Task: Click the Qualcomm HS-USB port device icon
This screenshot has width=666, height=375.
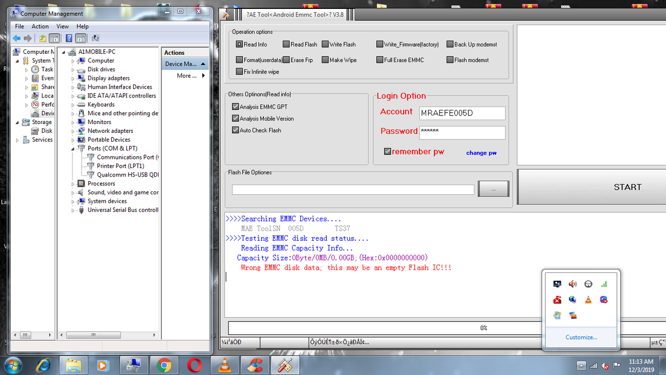Action: coord(91,174)
